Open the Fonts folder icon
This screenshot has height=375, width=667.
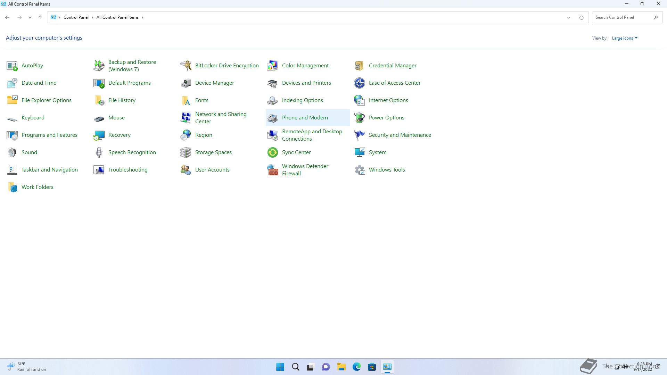[x=186, y=100]
